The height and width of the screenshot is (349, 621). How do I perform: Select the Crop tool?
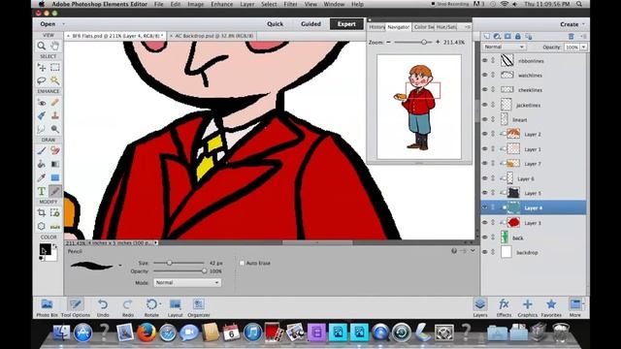click(x=41, y=213)
